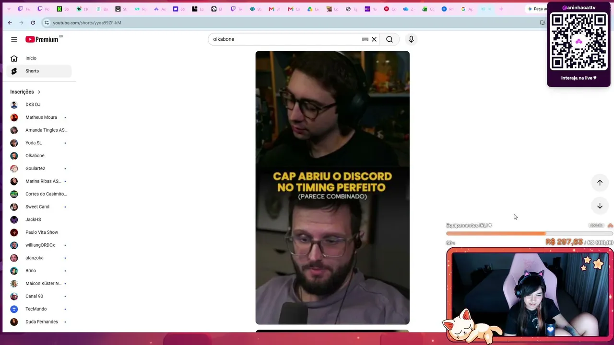Open Cortes do Casimito channel

pos(39,194)
